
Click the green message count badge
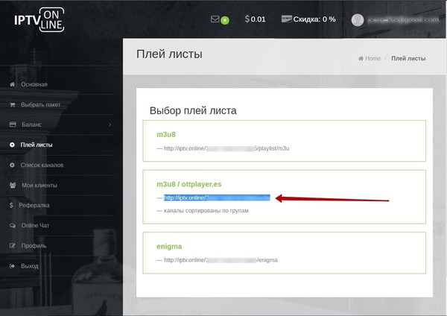(225, 20)
